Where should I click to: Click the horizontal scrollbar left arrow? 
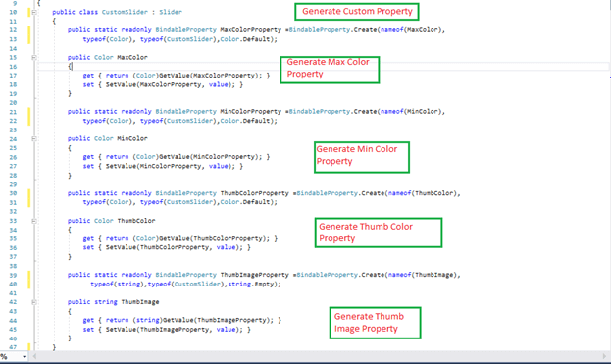coord(34,356)
